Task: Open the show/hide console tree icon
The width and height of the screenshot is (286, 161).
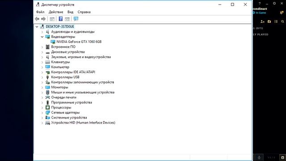Action: (52, 19)
